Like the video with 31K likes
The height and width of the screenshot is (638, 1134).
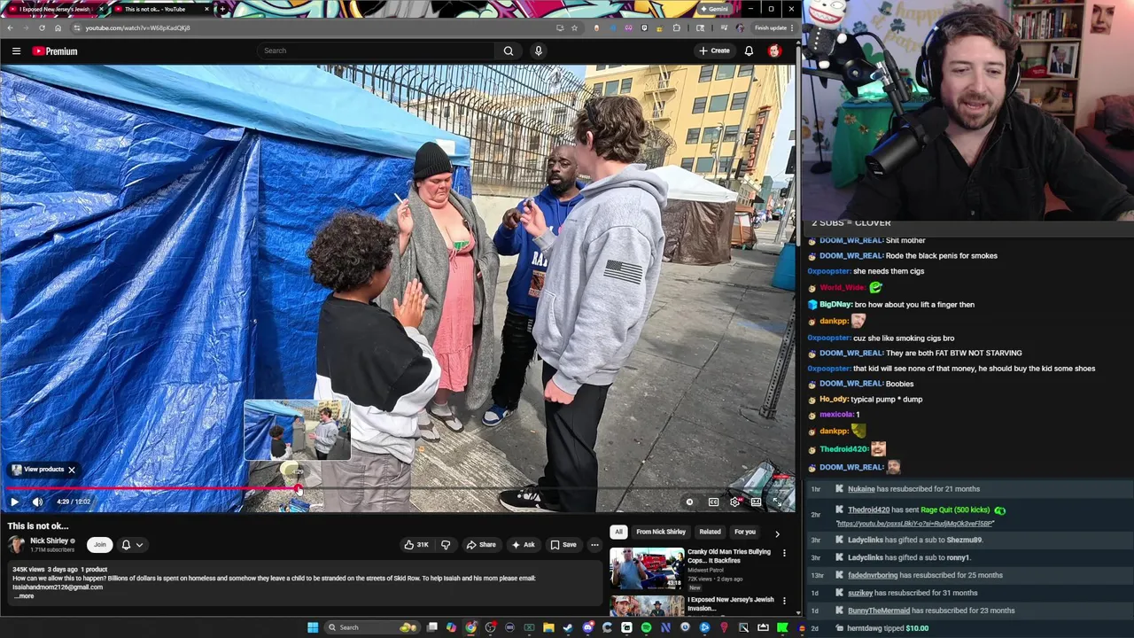coord(416,545)
